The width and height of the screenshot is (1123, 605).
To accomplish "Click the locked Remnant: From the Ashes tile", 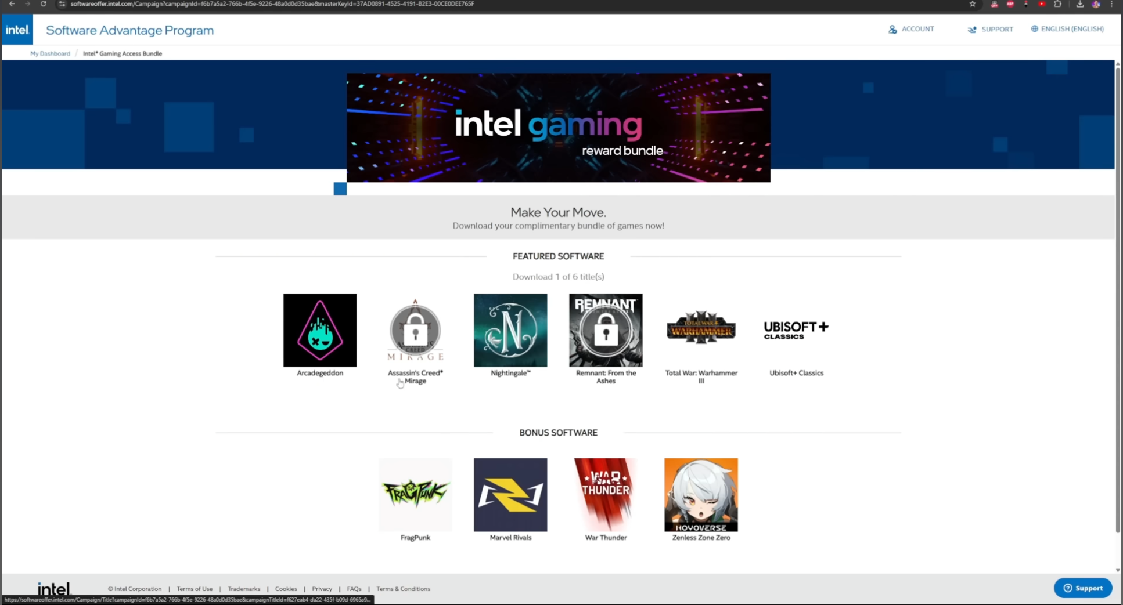I will pos(606,330).
